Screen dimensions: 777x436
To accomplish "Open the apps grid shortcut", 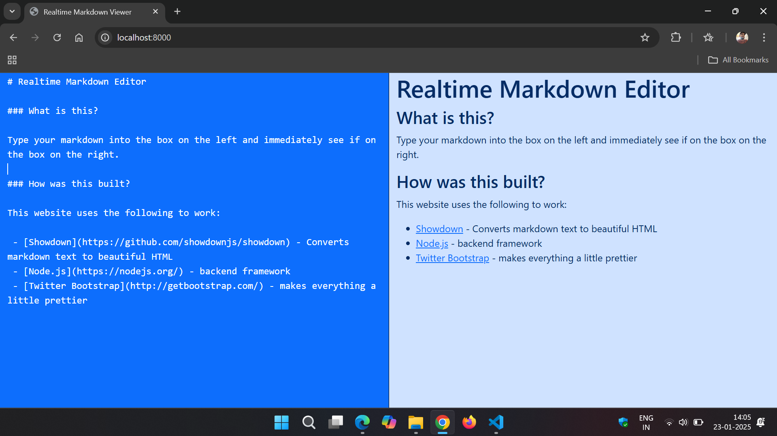I will (12, 60).
